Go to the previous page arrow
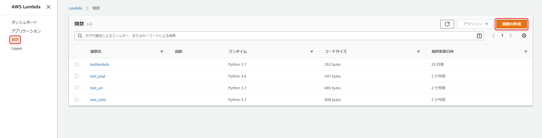The image size is (542, 138). pos(494,36)
